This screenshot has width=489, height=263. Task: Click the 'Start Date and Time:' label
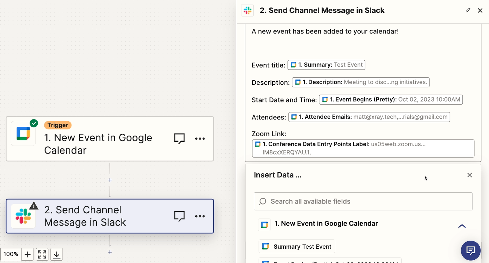(284, 100)
